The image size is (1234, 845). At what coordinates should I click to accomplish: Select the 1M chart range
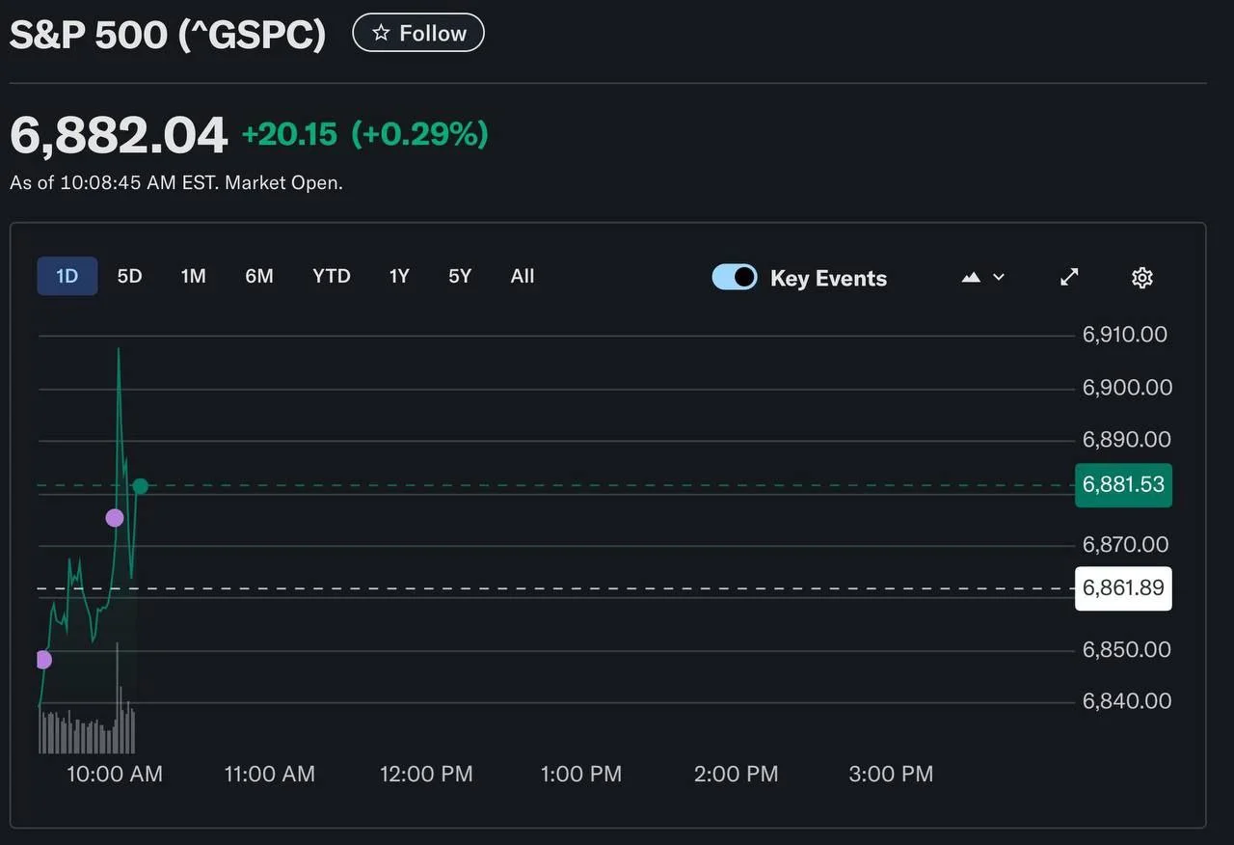pyautogui.click(x=193, y=276)
